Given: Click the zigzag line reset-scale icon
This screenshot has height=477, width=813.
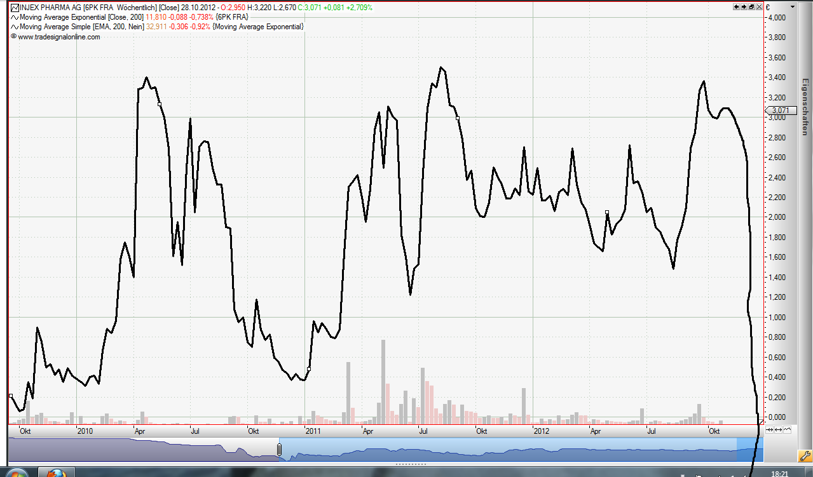Looking at the screenshot, I should click(787, 429).
